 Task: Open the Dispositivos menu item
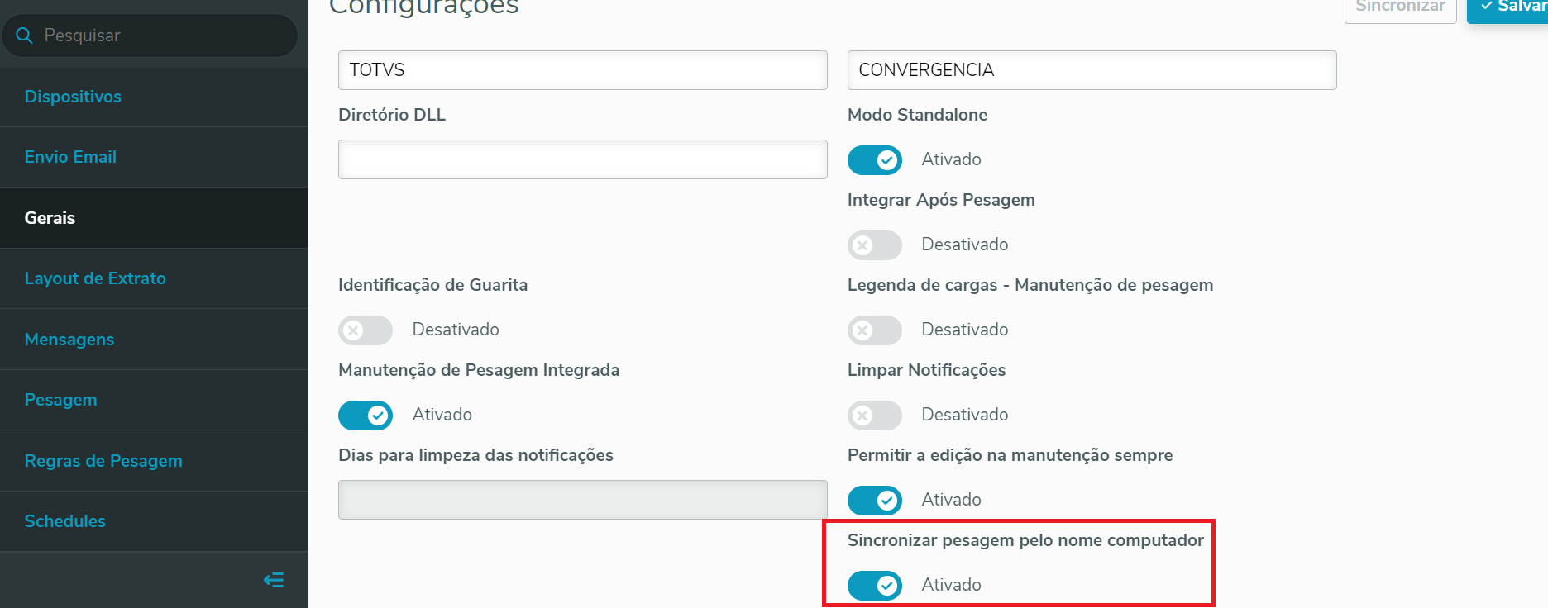point(73,97)
